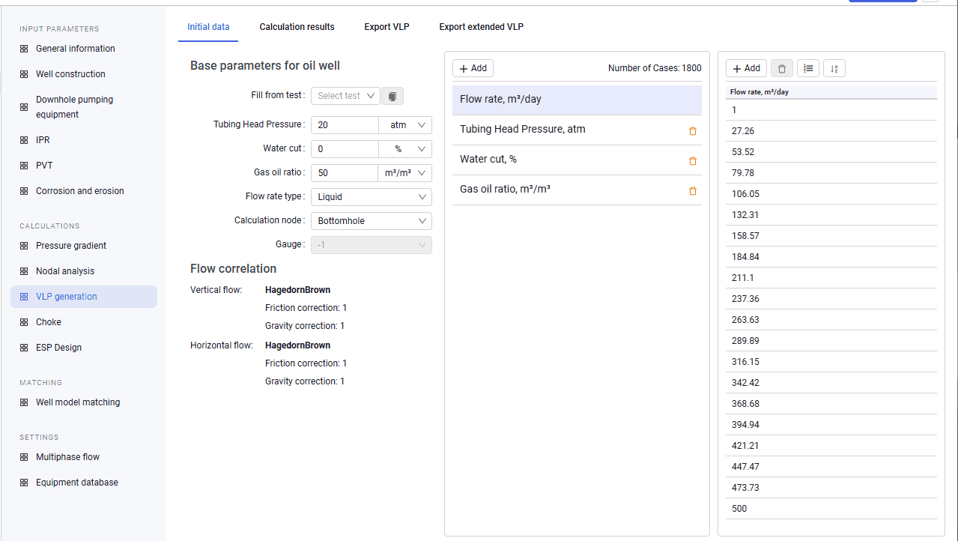Select the 263.63 flow rate row
This screenshot has width=958, height=541.
pyautogui.click(x=831, y=320)
